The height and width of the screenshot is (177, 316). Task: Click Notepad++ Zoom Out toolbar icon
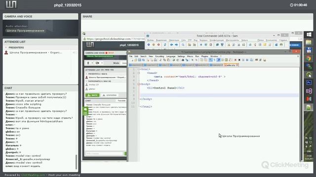tap(197, 60)
